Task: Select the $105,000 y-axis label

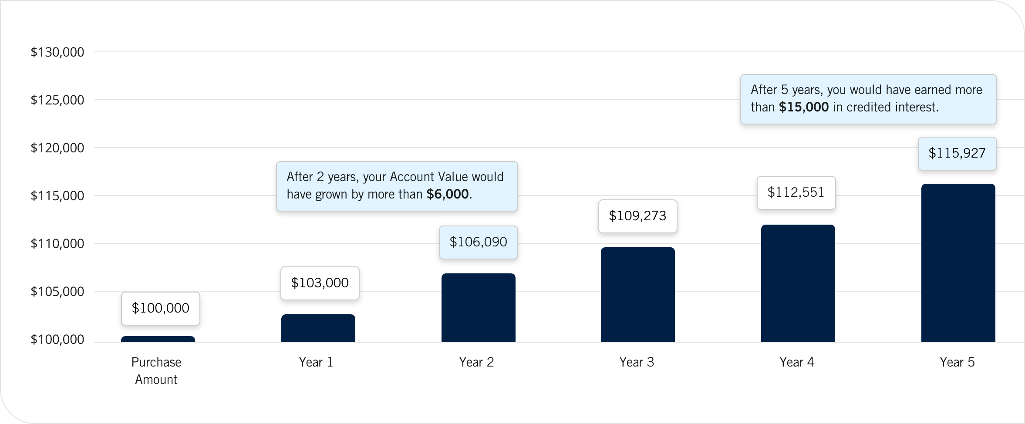Action: pyautogui.click(x=57, y=292)
